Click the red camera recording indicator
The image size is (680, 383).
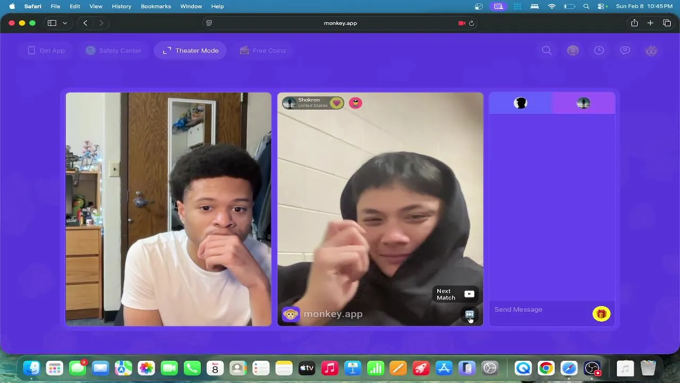pyautogui.click(x=462, y=23)
